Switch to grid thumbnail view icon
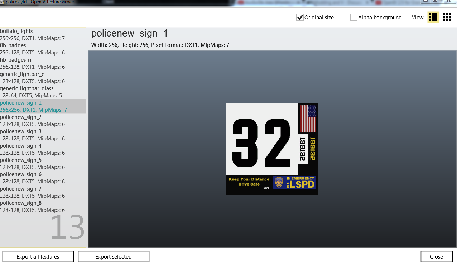457x265 pixels. tap(447, 17)
